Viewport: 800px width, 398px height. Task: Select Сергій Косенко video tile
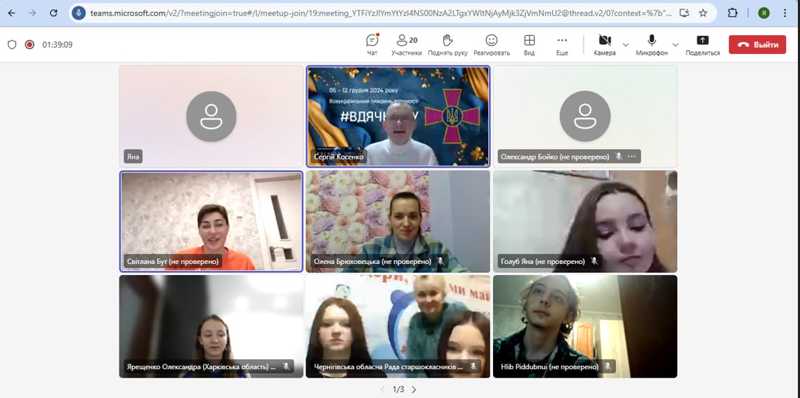coord(398,116)
